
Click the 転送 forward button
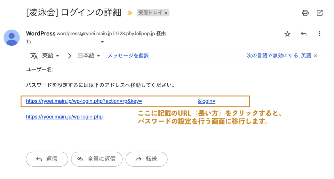point(146,159)
